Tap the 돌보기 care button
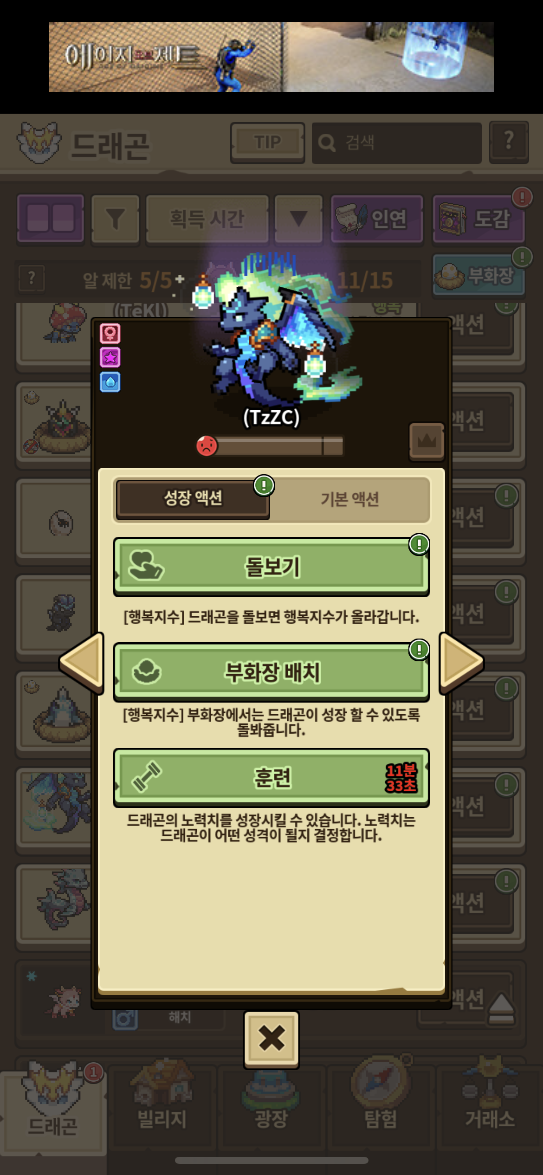This screenshot has height=1175, width=543. click(271, 567)
